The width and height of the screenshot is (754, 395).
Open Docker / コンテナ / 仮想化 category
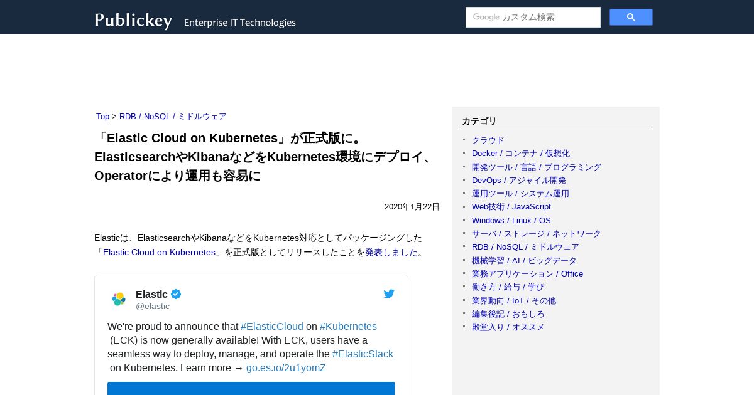point(521,154)
